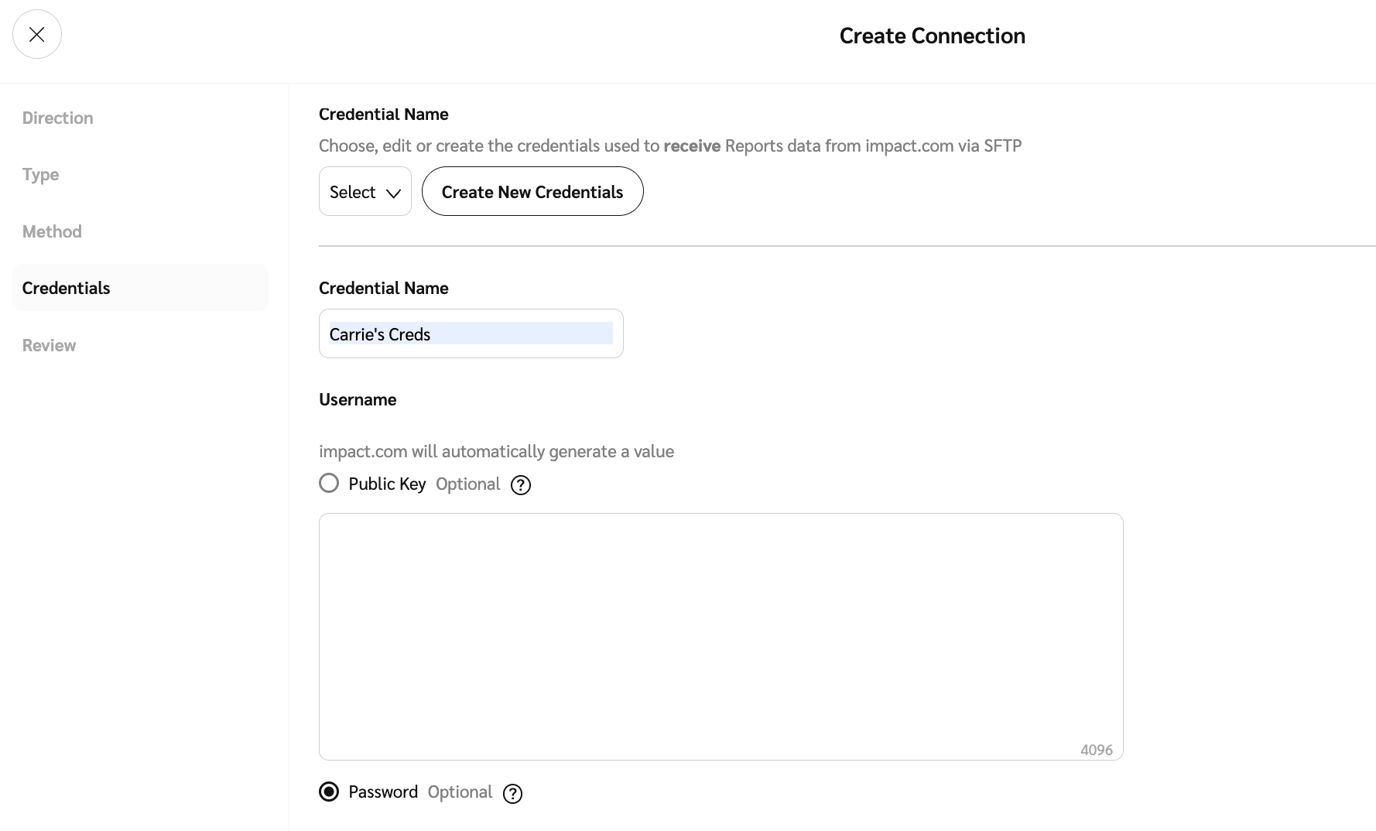Focus the Carrie's Creds name field
Viewport: 1376px width, 831px height.
[471, 333]
